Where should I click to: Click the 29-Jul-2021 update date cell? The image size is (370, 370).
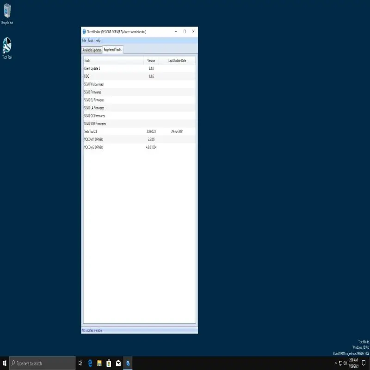(177, 131)
